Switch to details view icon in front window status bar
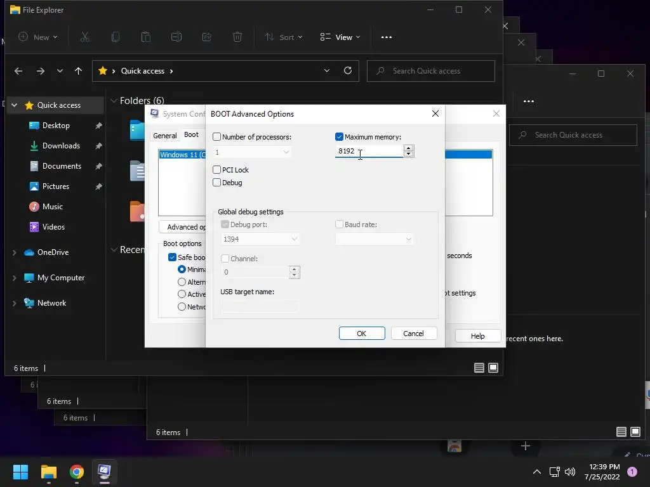This screenshot has height=487, width=650. pyautogui.click(x=479, y=368)
